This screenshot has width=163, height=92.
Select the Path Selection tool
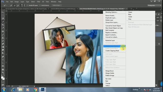(3, 63)
